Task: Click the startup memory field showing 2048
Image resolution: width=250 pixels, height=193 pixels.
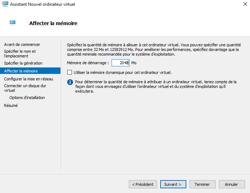Action: [x=120, y=63]
